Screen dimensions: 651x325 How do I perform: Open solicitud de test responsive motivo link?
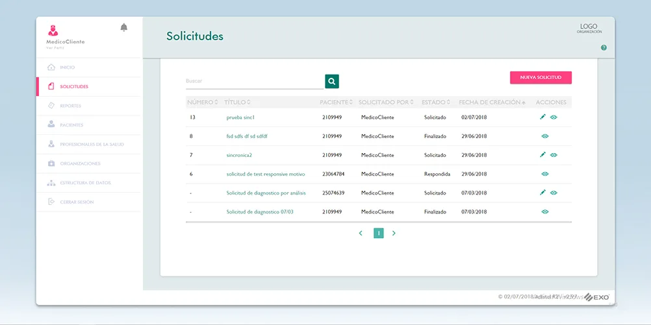pyautogui.click(x=266, y=174)
